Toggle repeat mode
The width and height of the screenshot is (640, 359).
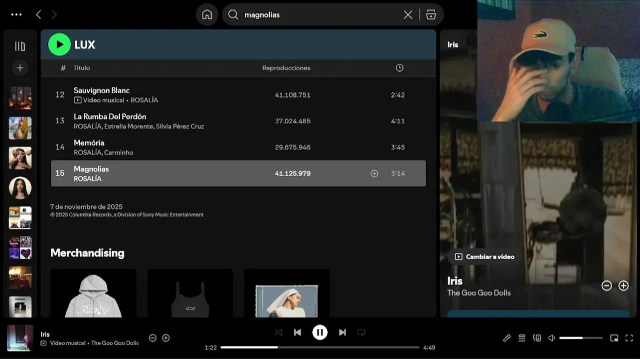click(x=361, y=332)
